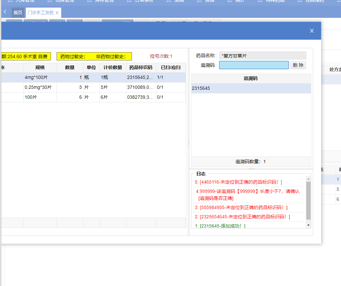Click log entry 1: 2315645-添加成功
This screenshot has height=286, width=341.
coord(220,226)
